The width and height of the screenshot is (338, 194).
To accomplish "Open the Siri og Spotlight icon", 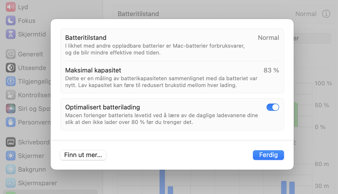I will (11, 108).
